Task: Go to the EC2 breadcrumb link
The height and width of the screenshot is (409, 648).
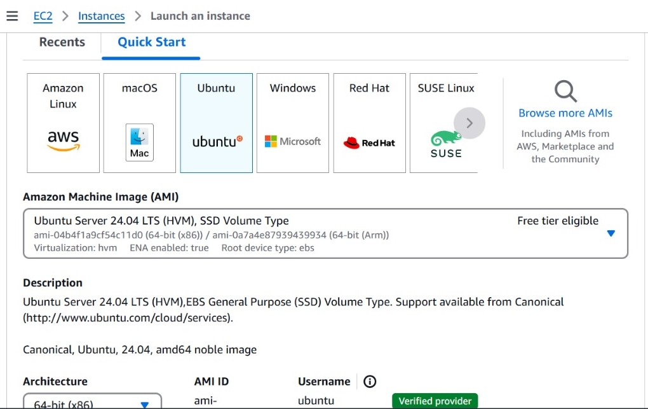Action: [43, 16]
